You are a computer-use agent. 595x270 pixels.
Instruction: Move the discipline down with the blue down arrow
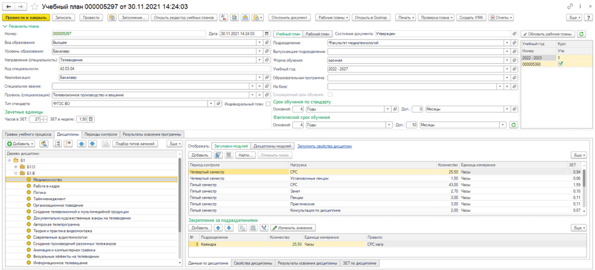[x=92, y=144]
